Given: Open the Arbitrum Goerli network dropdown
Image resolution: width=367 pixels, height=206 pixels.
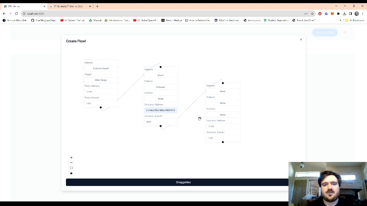Looking at the screenshot, I should [x=101, y=68].
